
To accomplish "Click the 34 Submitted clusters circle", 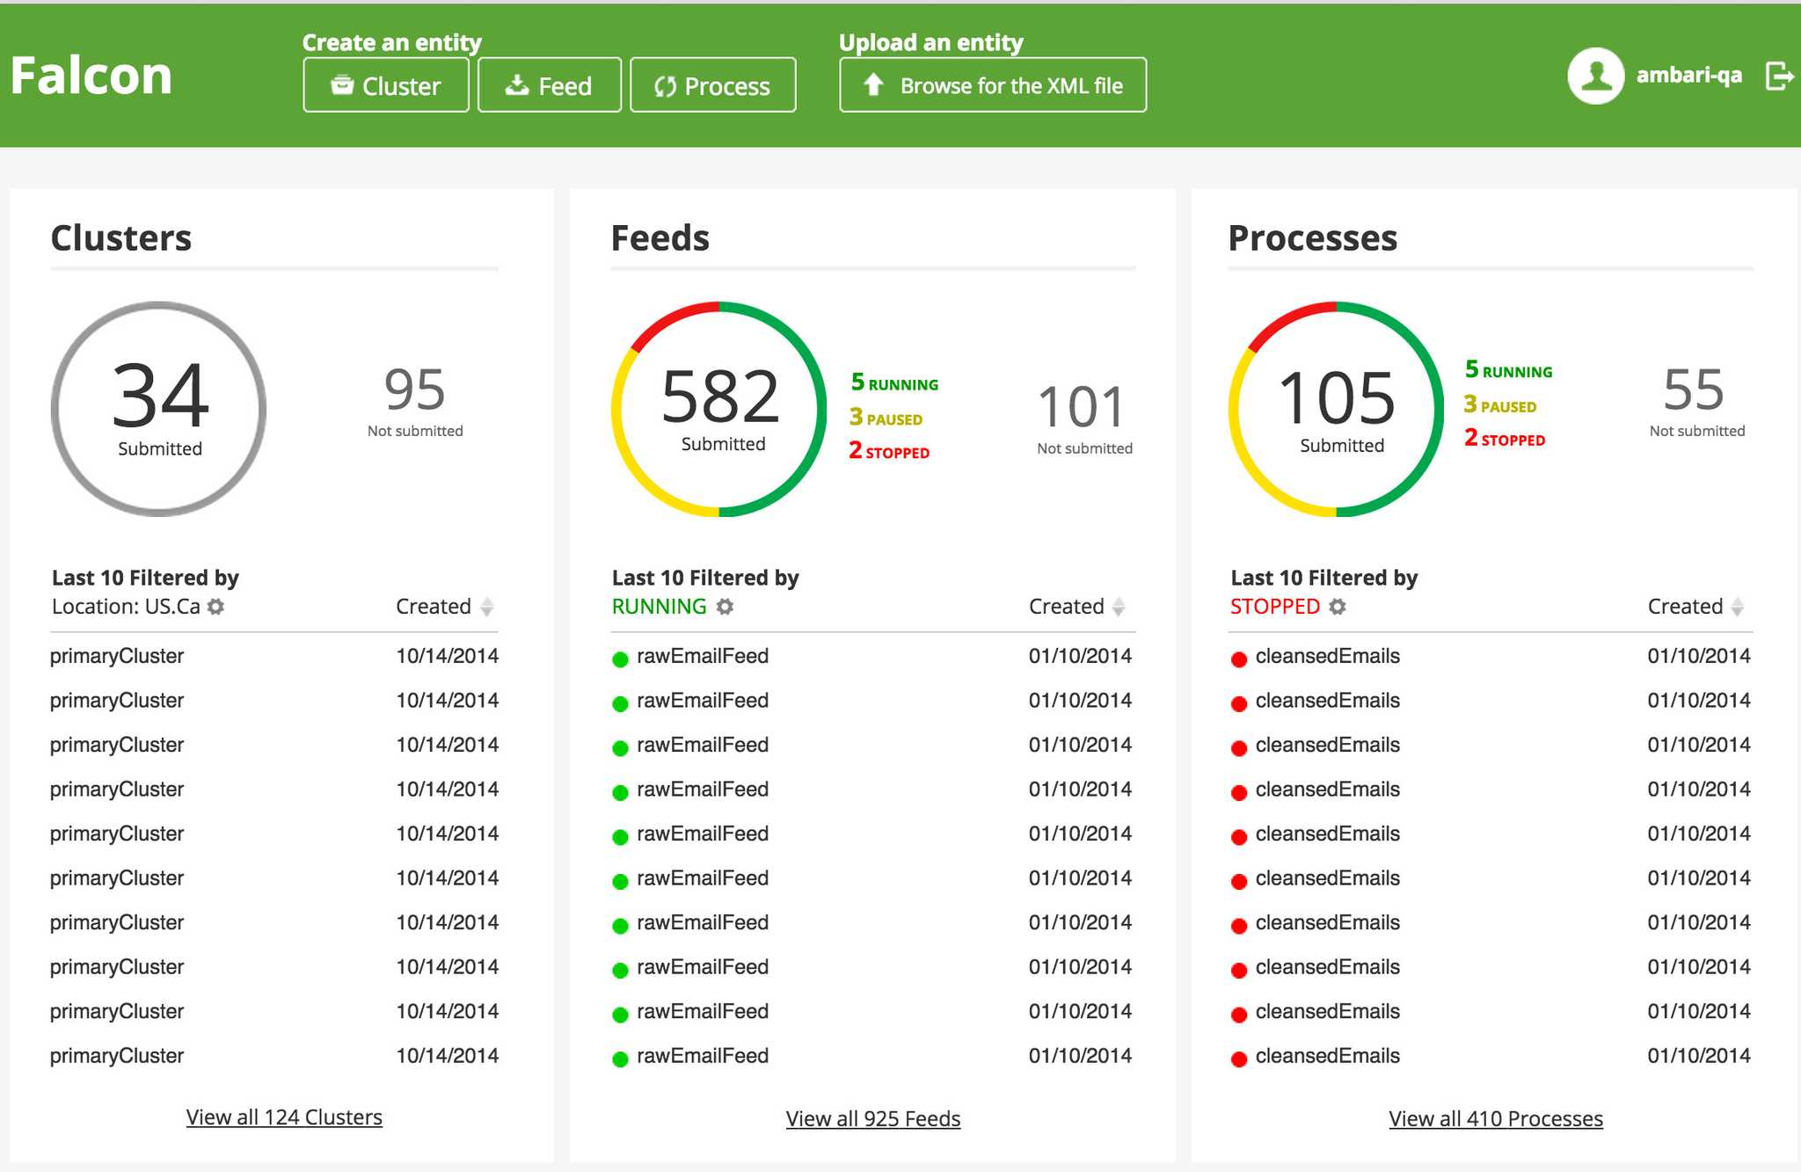I will coord(159,409).
